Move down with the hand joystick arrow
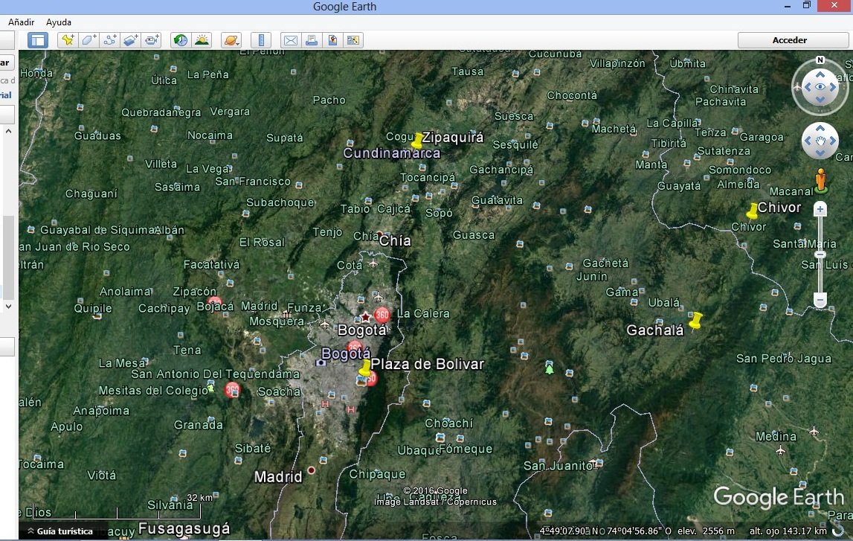The image size is (853, 541). click(x=820, y=153)
